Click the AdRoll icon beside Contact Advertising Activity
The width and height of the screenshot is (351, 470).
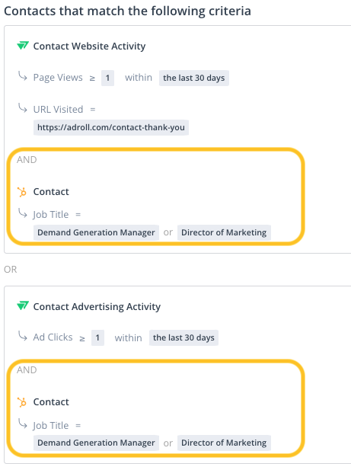23,305
